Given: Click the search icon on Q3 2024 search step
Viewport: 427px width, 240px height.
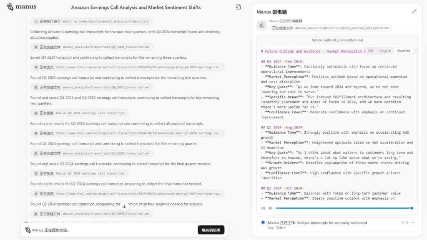Looking at the screenshot, I should 36,113.
